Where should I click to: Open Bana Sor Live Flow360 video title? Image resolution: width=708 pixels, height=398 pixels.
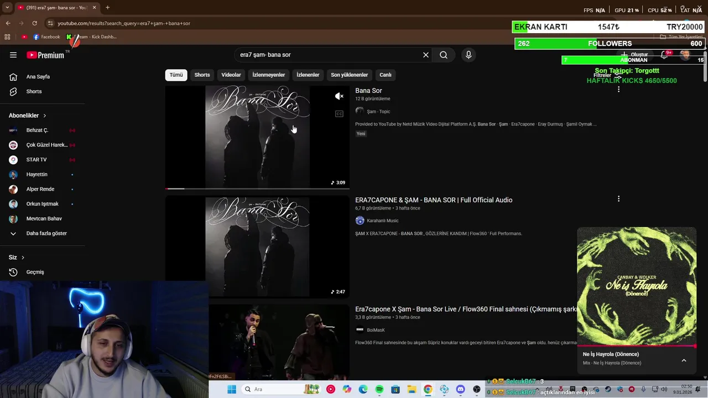pos(466,309)
